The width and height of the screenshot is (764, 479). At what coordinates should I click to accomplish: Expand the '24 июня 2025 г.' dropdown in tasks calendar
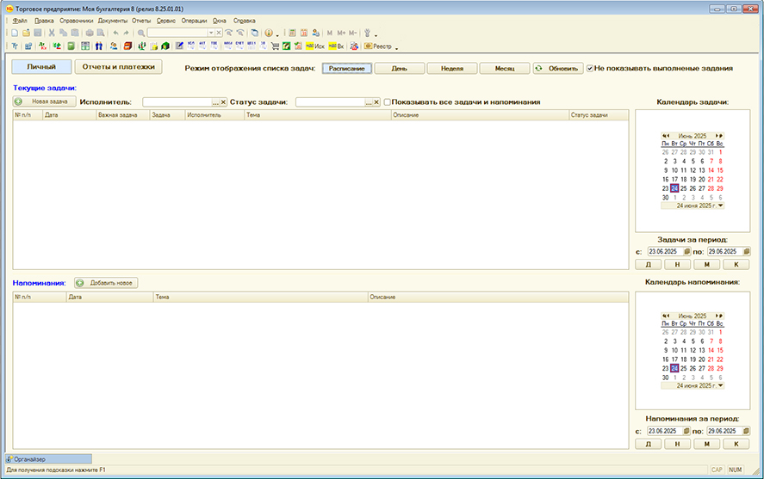(720, 206)
